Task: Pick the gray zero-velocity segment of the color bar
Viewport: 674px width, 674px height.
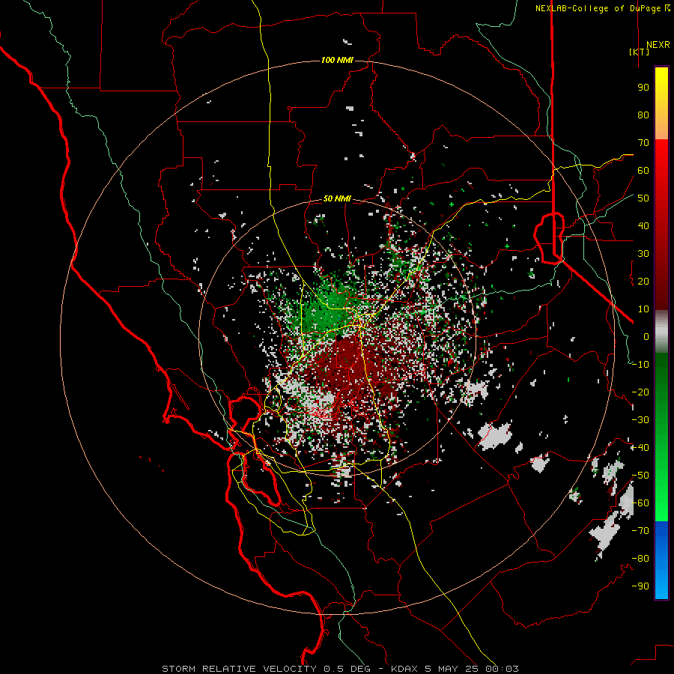Action: (661, 332)
